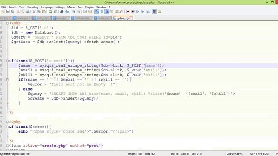
Task: Paste using the toolbar clipboard icon
Action: click(44, 12)
